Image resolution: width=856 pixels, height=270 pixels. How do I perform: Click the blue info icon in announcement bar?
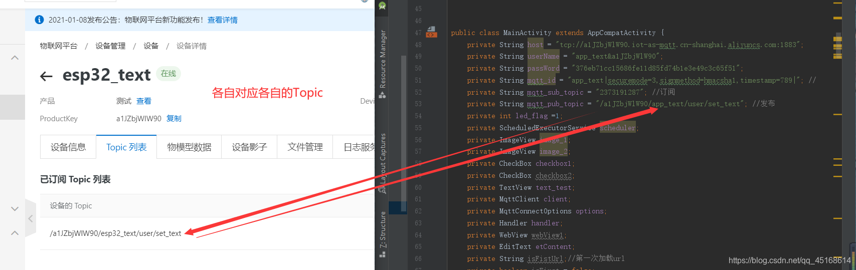click(x=39, y=20)
